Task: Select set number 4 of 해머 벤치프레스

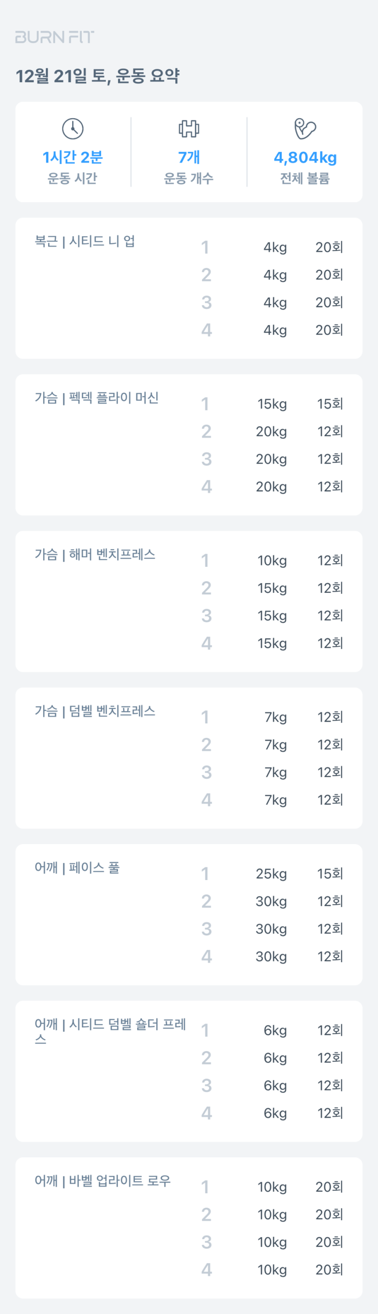Action: click(206, 643)
